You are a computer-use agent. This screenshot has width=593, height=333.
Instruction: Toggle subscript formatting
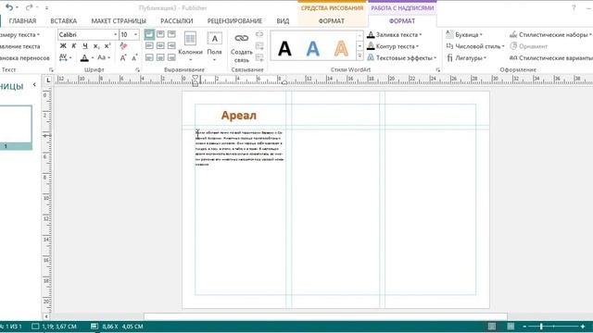point(96,46)
